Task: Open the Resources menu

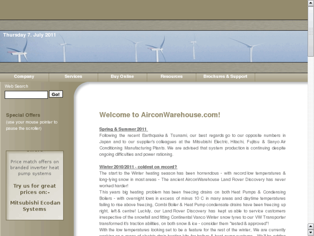Action: pos(171,77)
